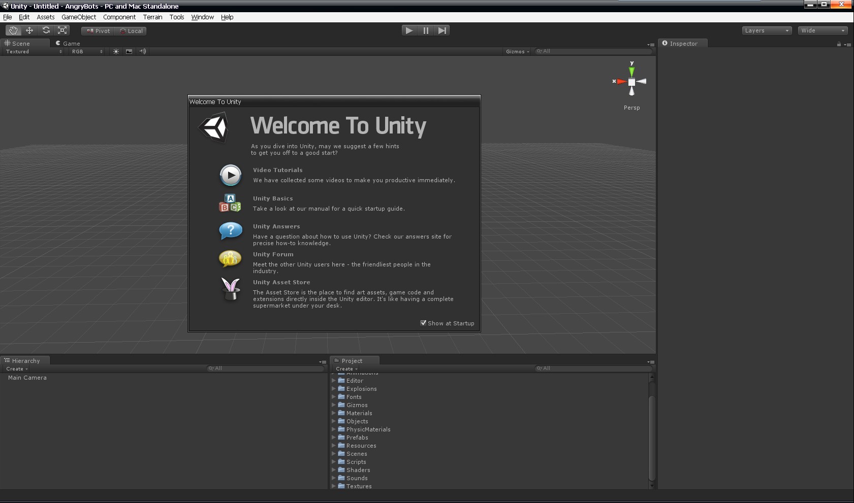This screenshot has width=854, height=503.
Task: Open the RGB render mode dropdown
Action: pyautogui.click(x=87, y=51)
